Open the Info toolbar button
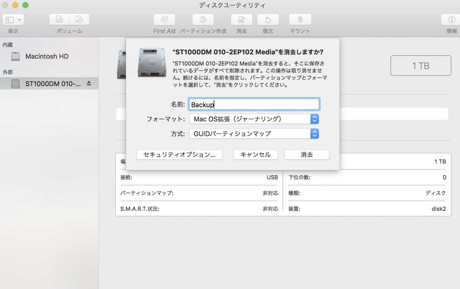The height and width of the screenshot is (289, 460). tap(452, 20)
